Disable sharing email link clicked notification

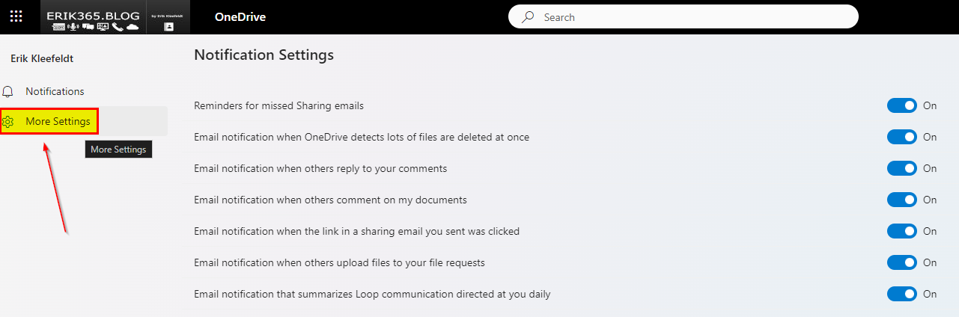[x=901, y=231]
